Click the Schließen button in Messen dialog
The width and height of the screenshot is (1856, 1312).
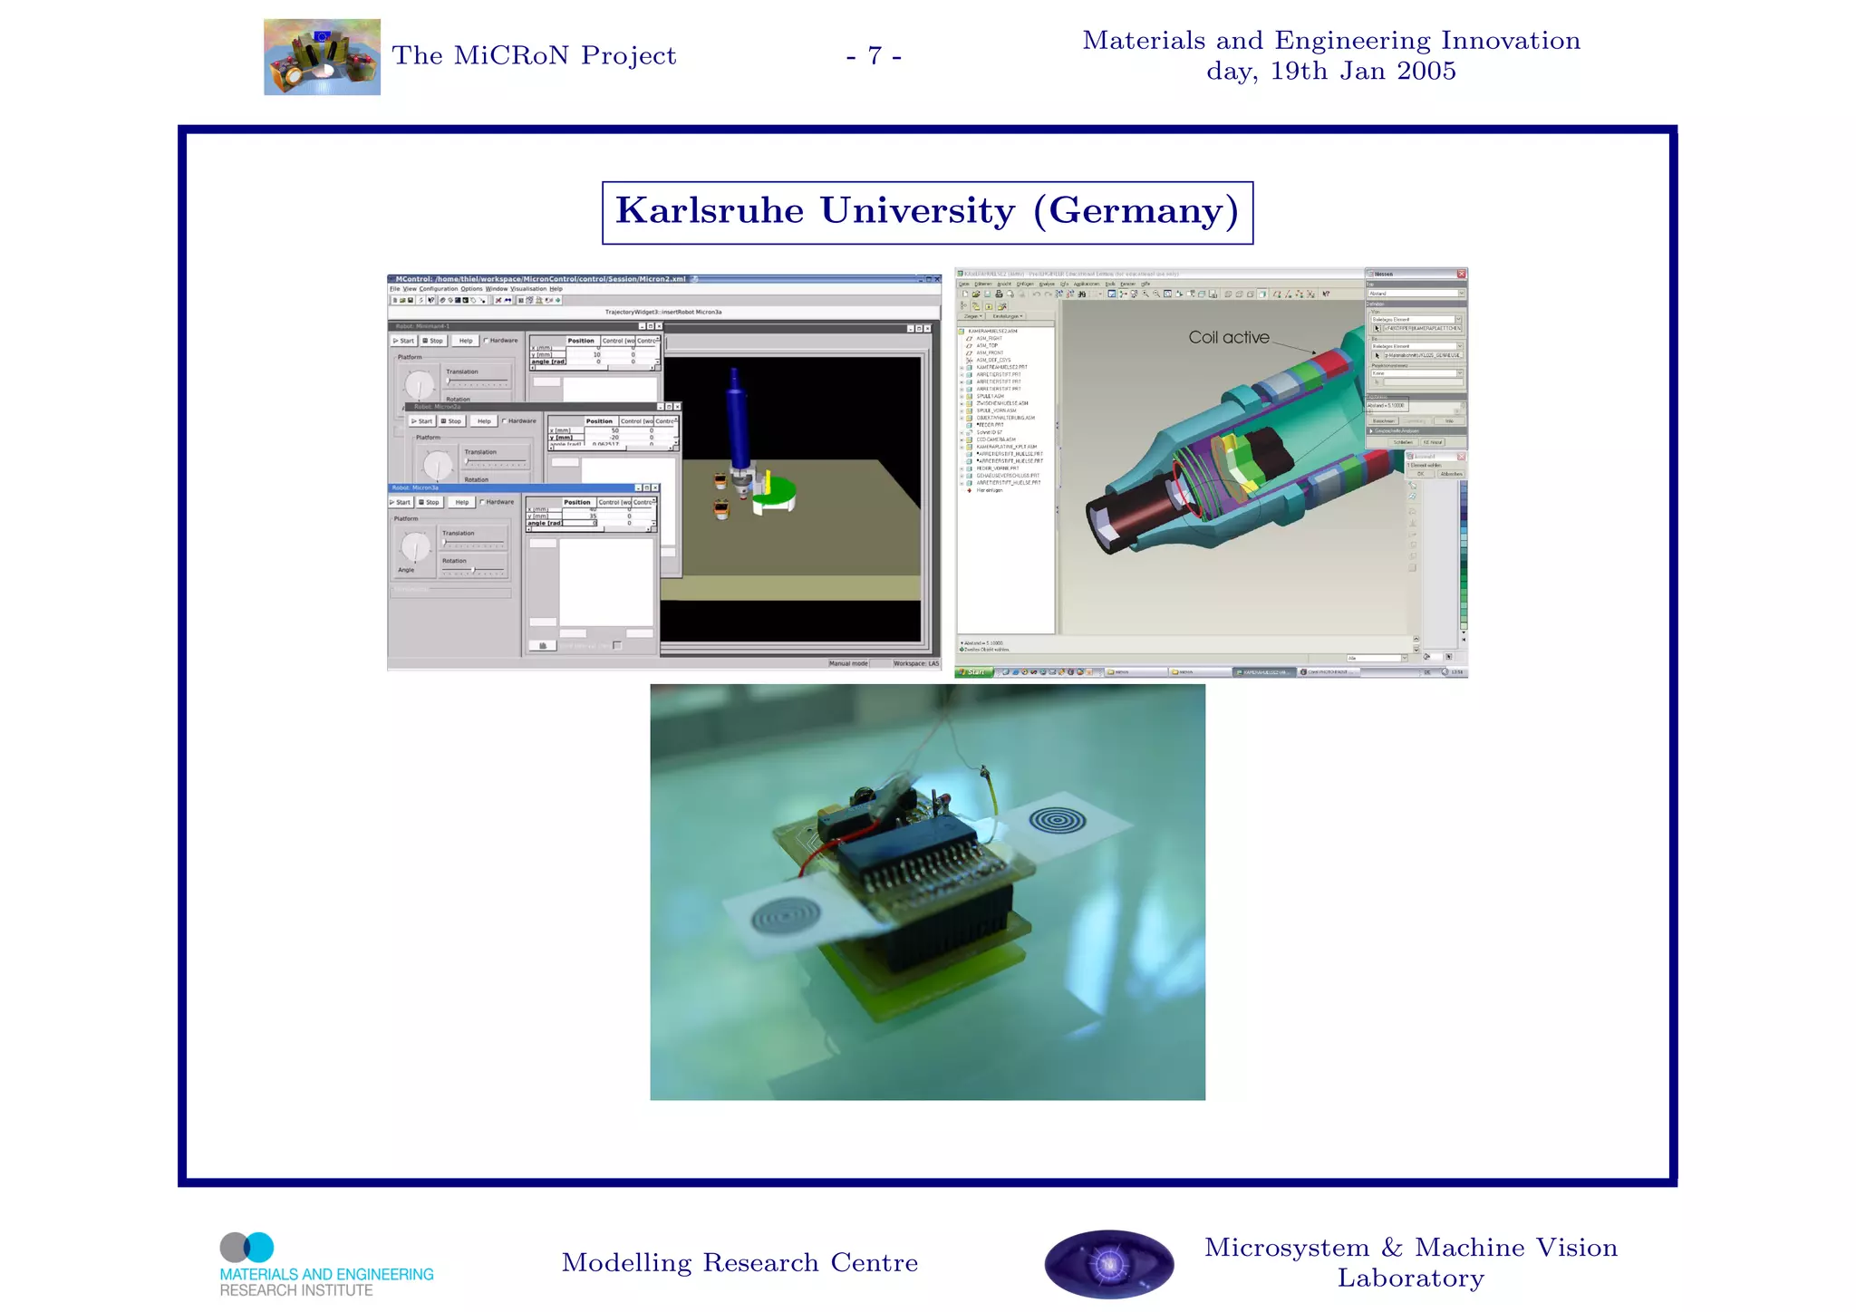tap(1403, 442)
